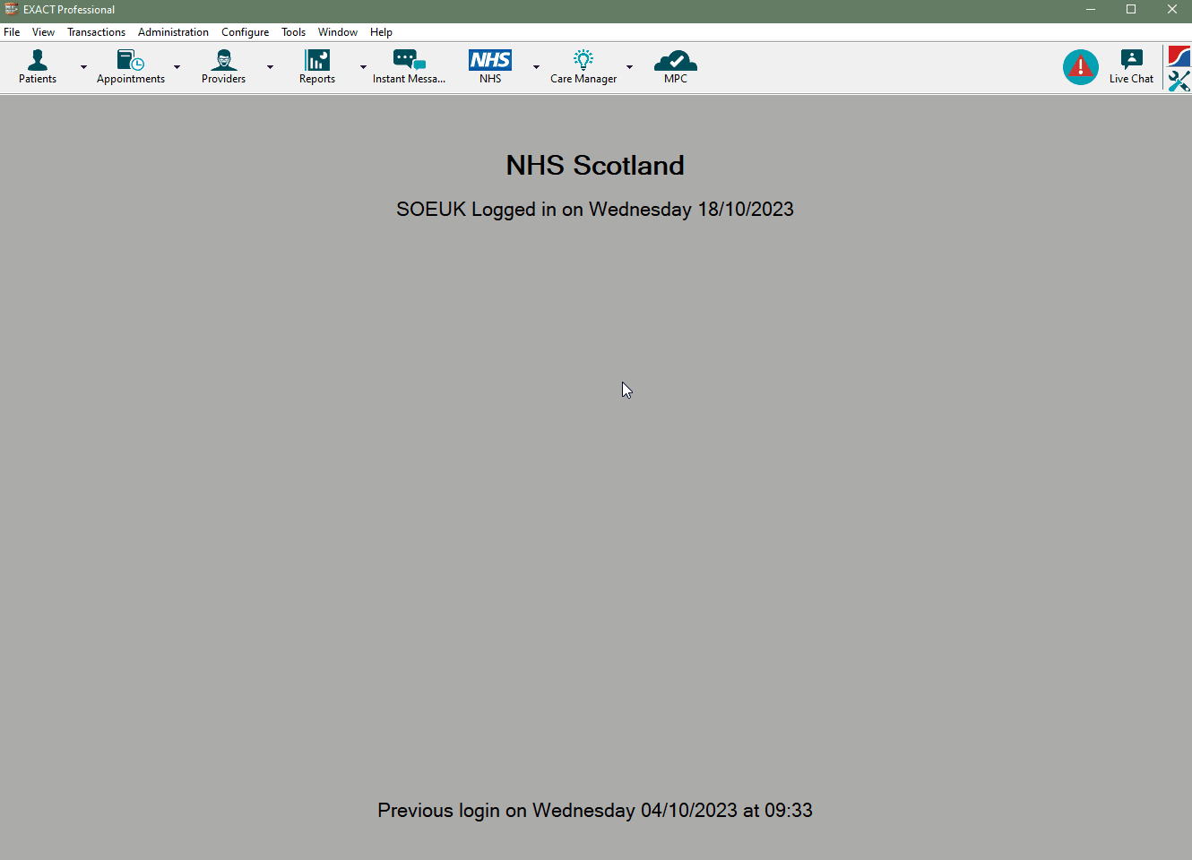Minimize the EXACT Professional window
This screenshot has width=1192, height=860.
click(x=1091, y=10)
